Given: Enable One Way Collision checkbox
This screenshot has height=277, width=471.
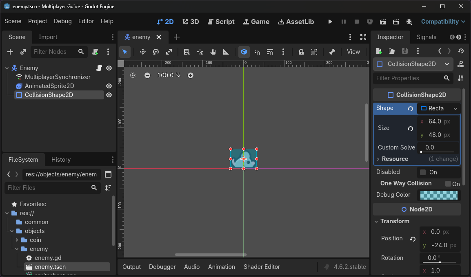Looking at the screenshot, I should tap(448, 184).
